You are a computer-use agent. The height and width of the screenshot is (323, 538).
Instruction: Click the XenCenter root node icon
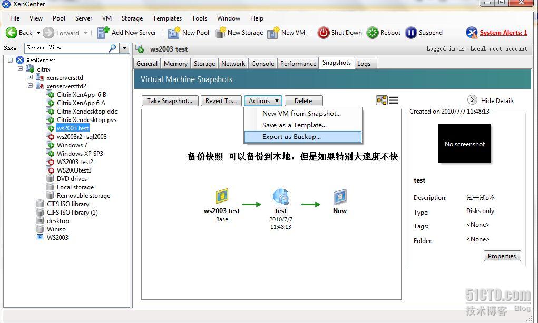(20, 60)
